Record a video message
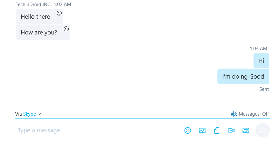Image resolution: width=279 pixels, height=143 pixels. tap(231, 130)
